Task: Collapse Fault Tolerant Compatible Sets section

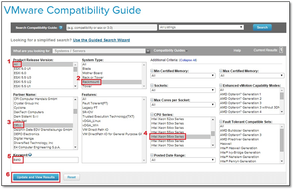Action: point(221,121)
